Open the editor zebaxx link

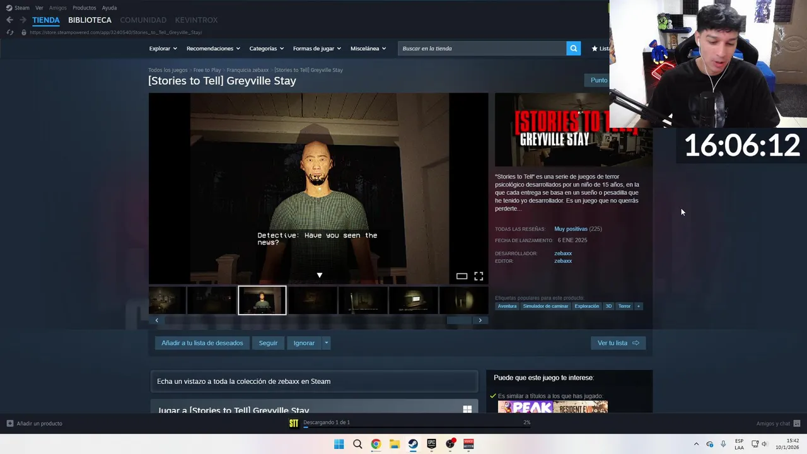(563, 261)
